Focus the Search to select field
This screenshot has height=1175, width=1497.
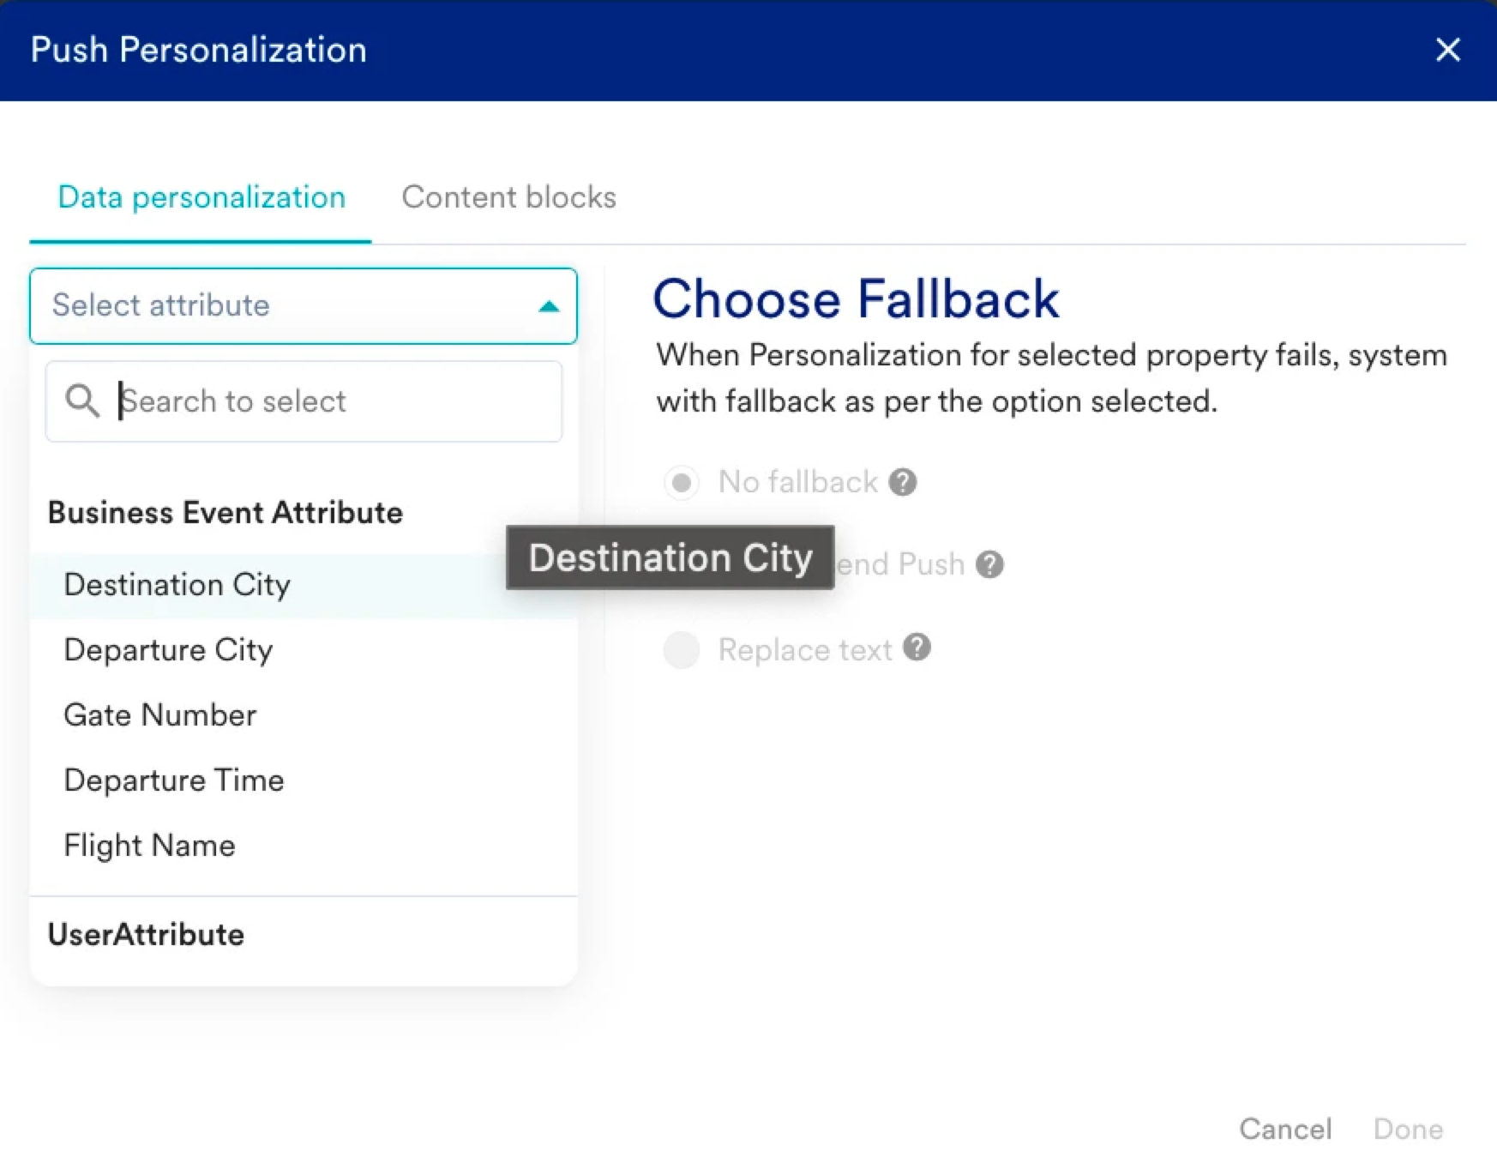pyautogui.click(x=304, y=401)
